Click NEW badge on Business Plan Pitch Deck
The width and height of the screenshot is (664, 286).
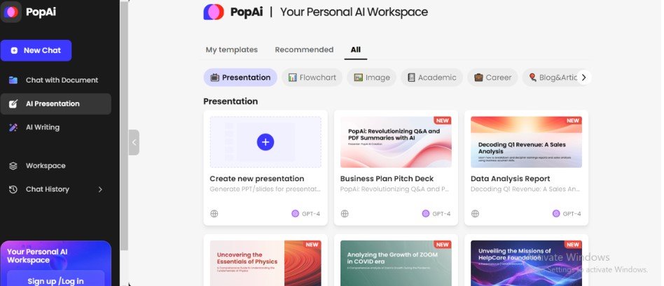(443, 120)
